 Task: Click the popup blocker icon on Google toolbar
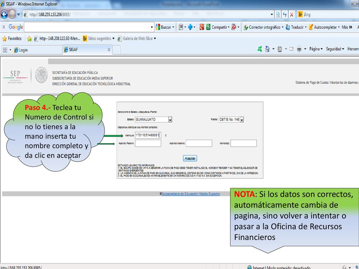tap(234, 27)
